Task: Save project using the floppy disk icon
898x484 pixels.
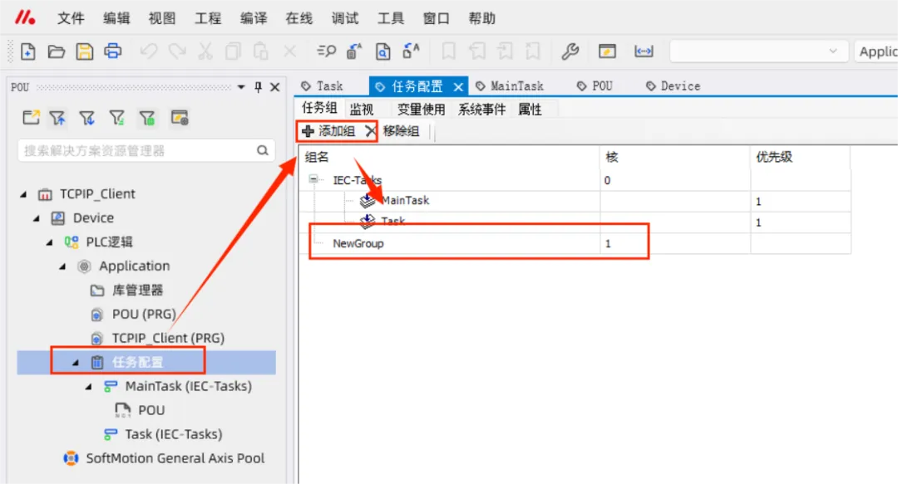Action: tap(85, 51)
